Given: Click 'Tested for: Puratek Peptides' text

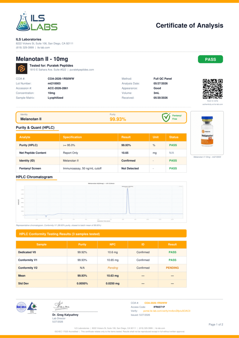Looking at the screenshot, I should [51, 66].
